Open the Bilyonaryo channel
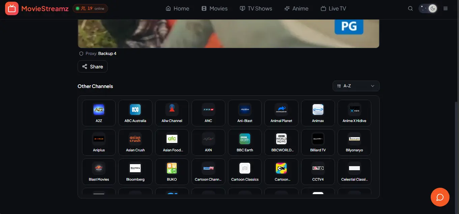Viewport: 459px width, 214px height. tap(354, 142)
